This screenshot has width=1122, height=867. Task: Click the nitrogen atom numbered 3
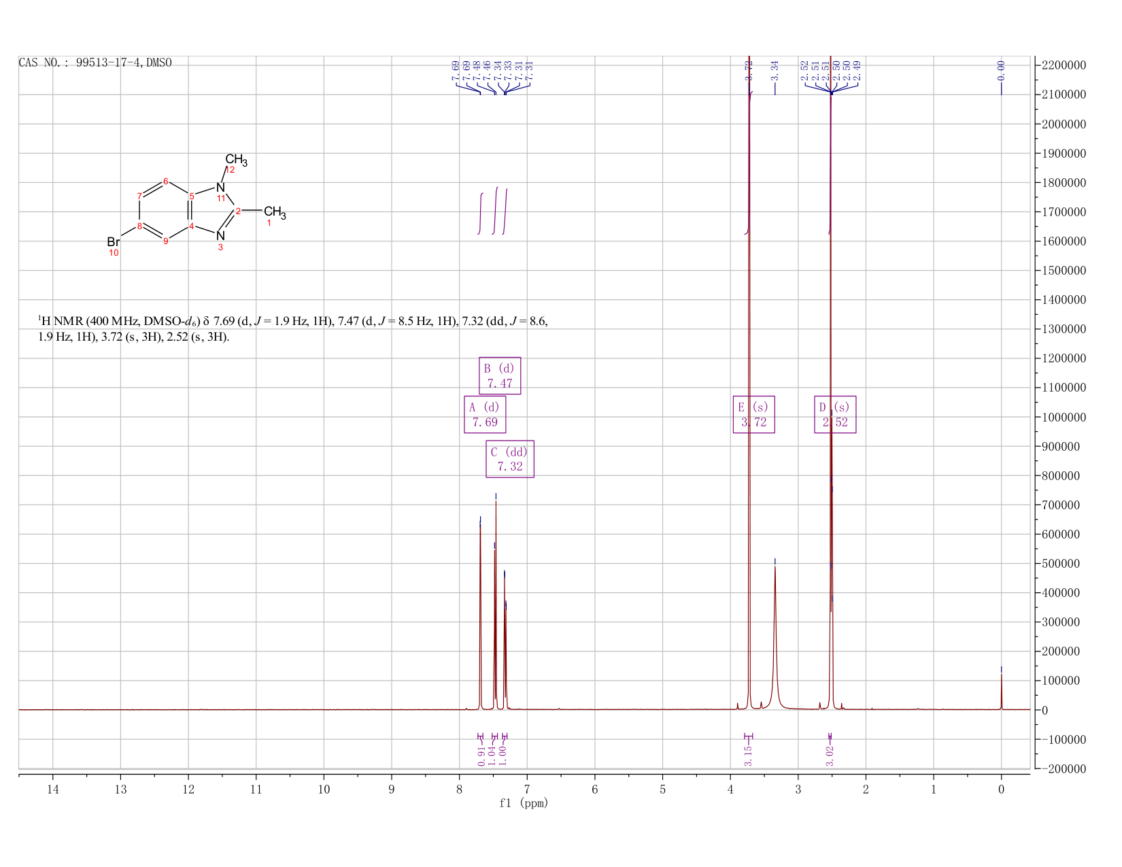pyautogui.click(x=220, y=235)
